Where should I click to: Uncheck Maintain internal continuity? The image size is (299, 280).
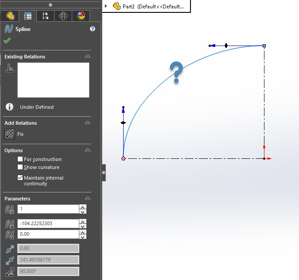click(20, 178)
